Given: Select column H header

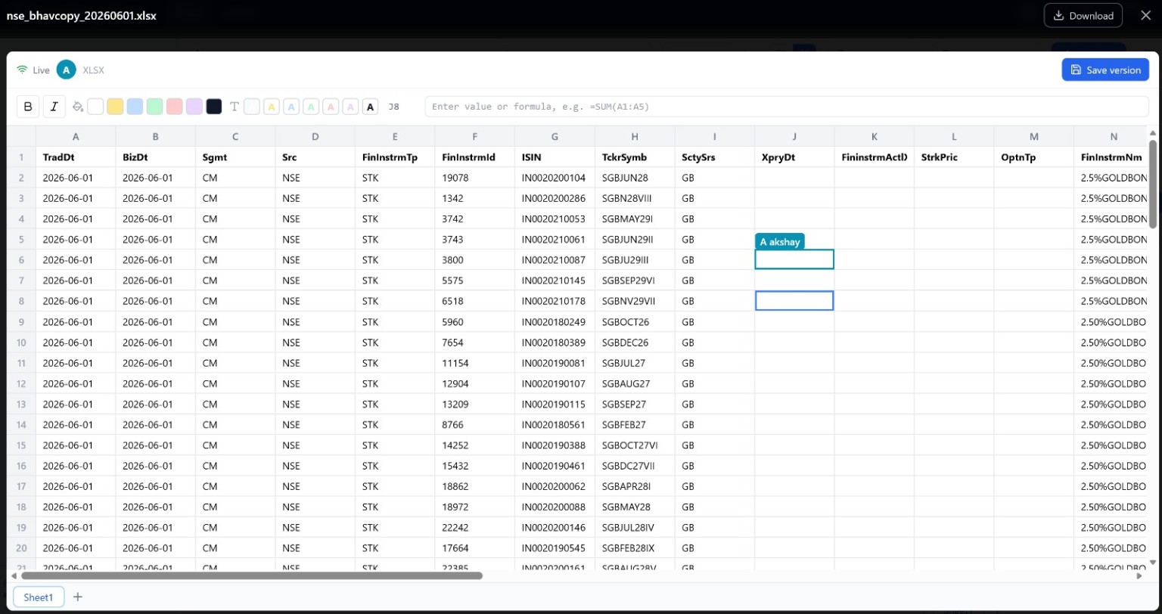Looking at the screenshot, I should (635, 136).
